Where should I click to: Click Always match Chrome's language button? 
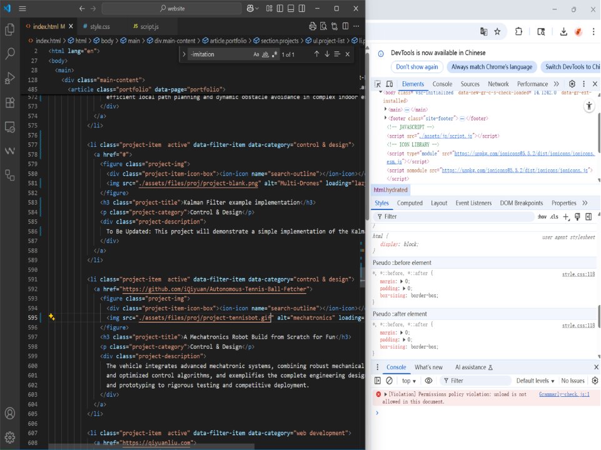(492, 67)
